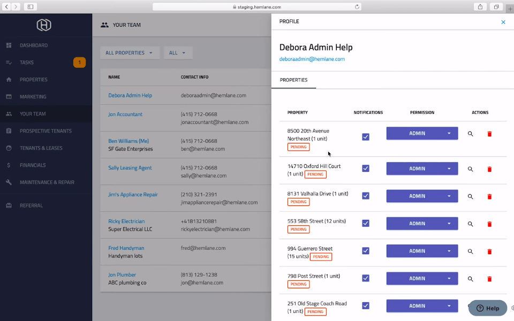
Task: Open the Help chat button
Action: [x=487, y=308]
